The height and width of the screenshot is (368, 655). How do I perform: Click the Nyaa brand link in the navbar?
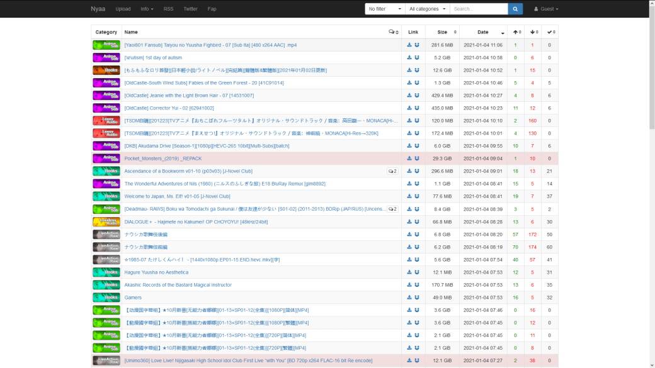[x=99, y=9]
